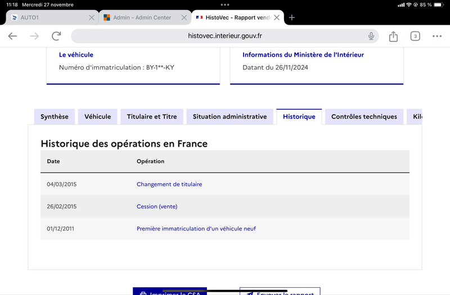Image resolution: width=450 pixels, height=295 pixels.
Task: Open the Synthèse tab
Action: (x=55, y=117)
